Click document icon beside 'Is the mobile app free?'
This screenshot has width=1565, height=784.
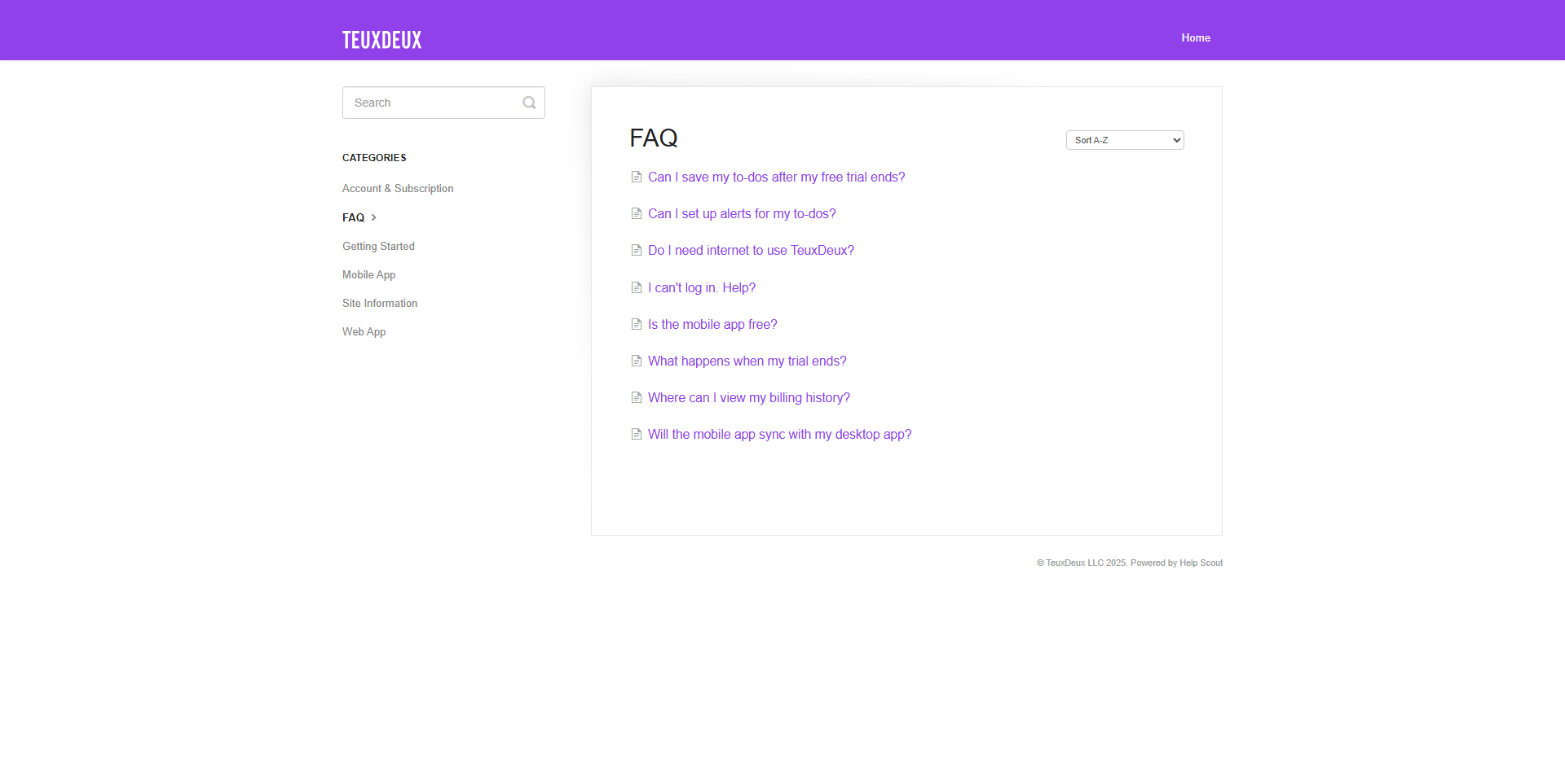point(637,324)
